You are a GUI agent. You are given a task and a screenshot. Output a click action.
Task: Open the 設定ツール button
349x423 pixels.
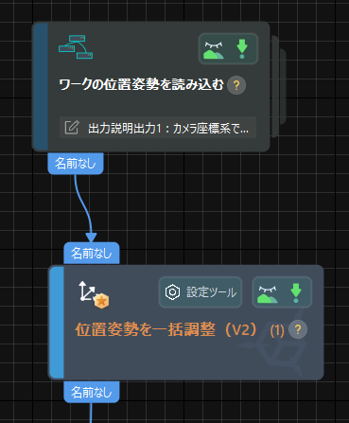pos(201,292)
